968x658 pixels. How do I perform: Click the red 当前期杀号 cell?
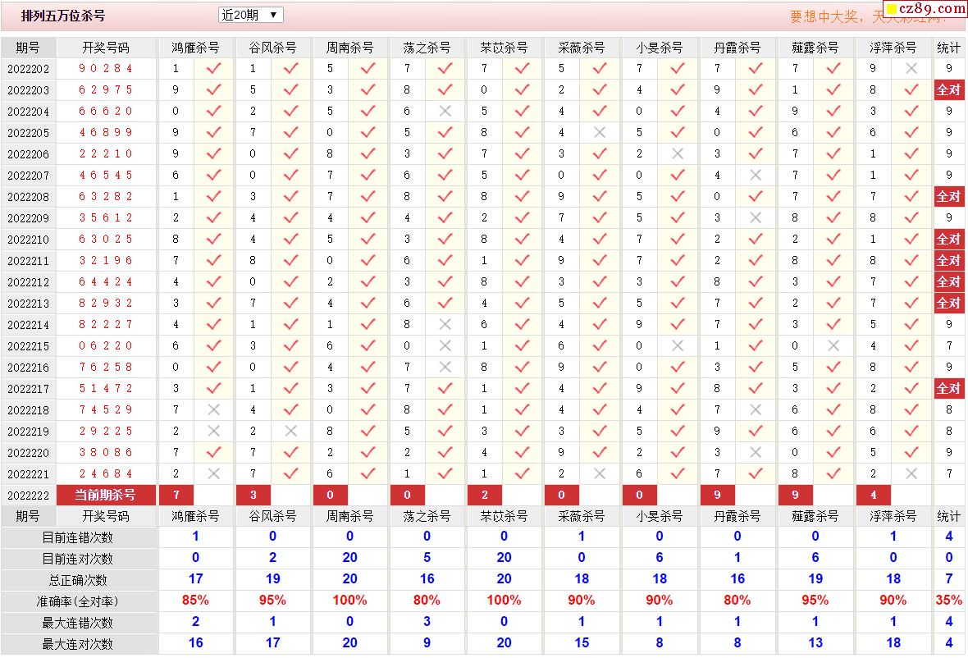point(106,495)
